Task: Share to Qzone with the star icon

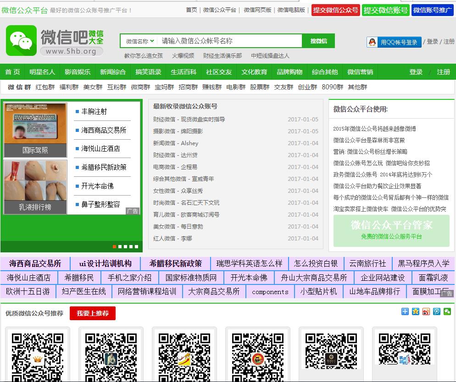Action: [415, 311]
